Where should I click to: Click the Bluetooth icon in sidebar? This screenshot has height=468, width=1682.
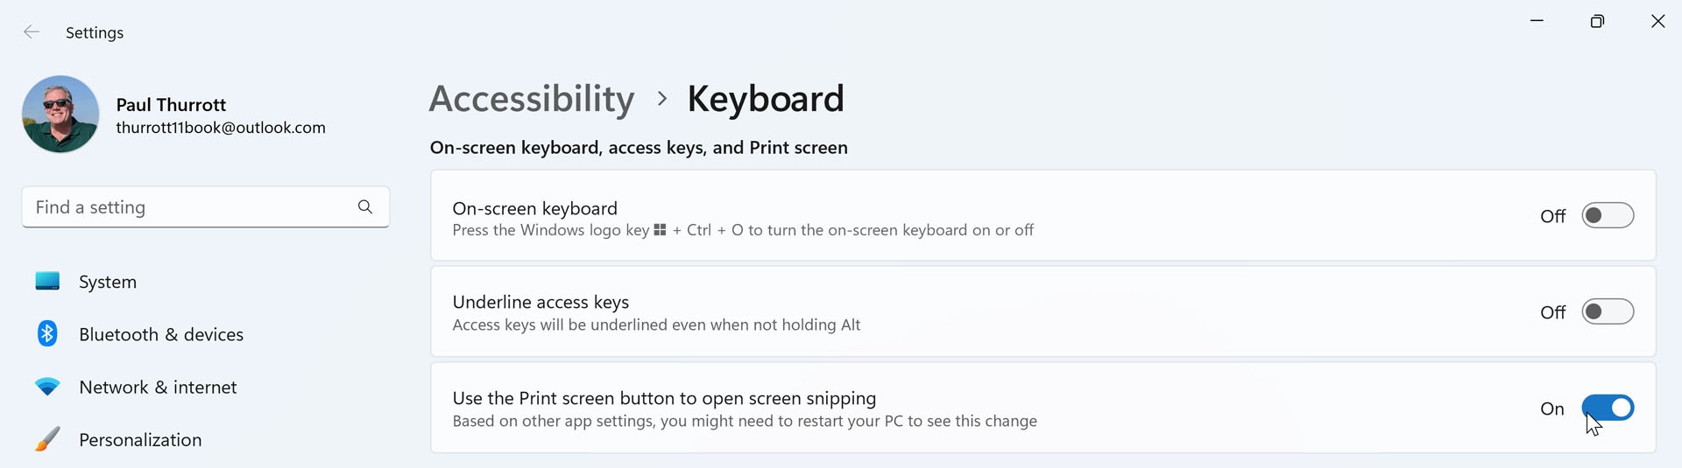pyautogui.click(x=47, y=333)
